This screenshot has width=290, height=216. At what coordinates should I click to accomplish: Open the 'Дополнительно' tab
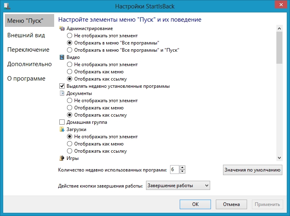29,64
